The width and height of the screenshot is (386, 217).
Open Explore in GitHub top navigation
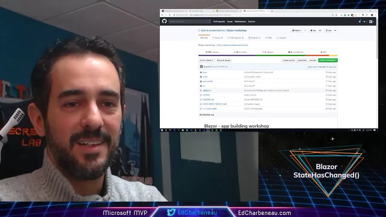252,21
